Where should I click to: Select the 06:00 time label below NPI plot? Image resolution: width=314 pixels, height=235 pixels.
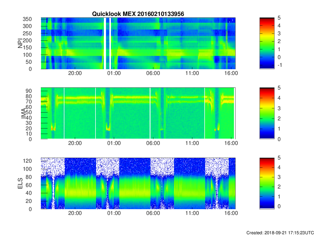pyautogui.click(x=153, y=74)
